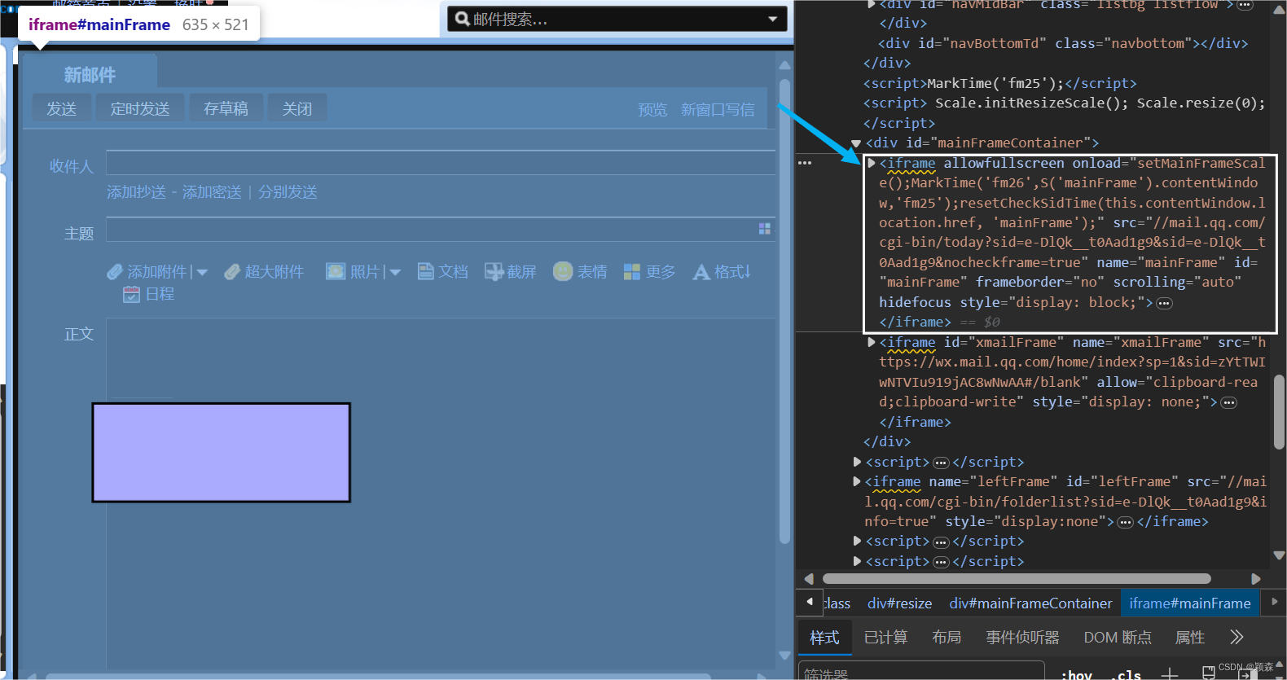Click div#mainFrameContainer in the breadcrumb
1287x680 pixels.
(1030, 603)
